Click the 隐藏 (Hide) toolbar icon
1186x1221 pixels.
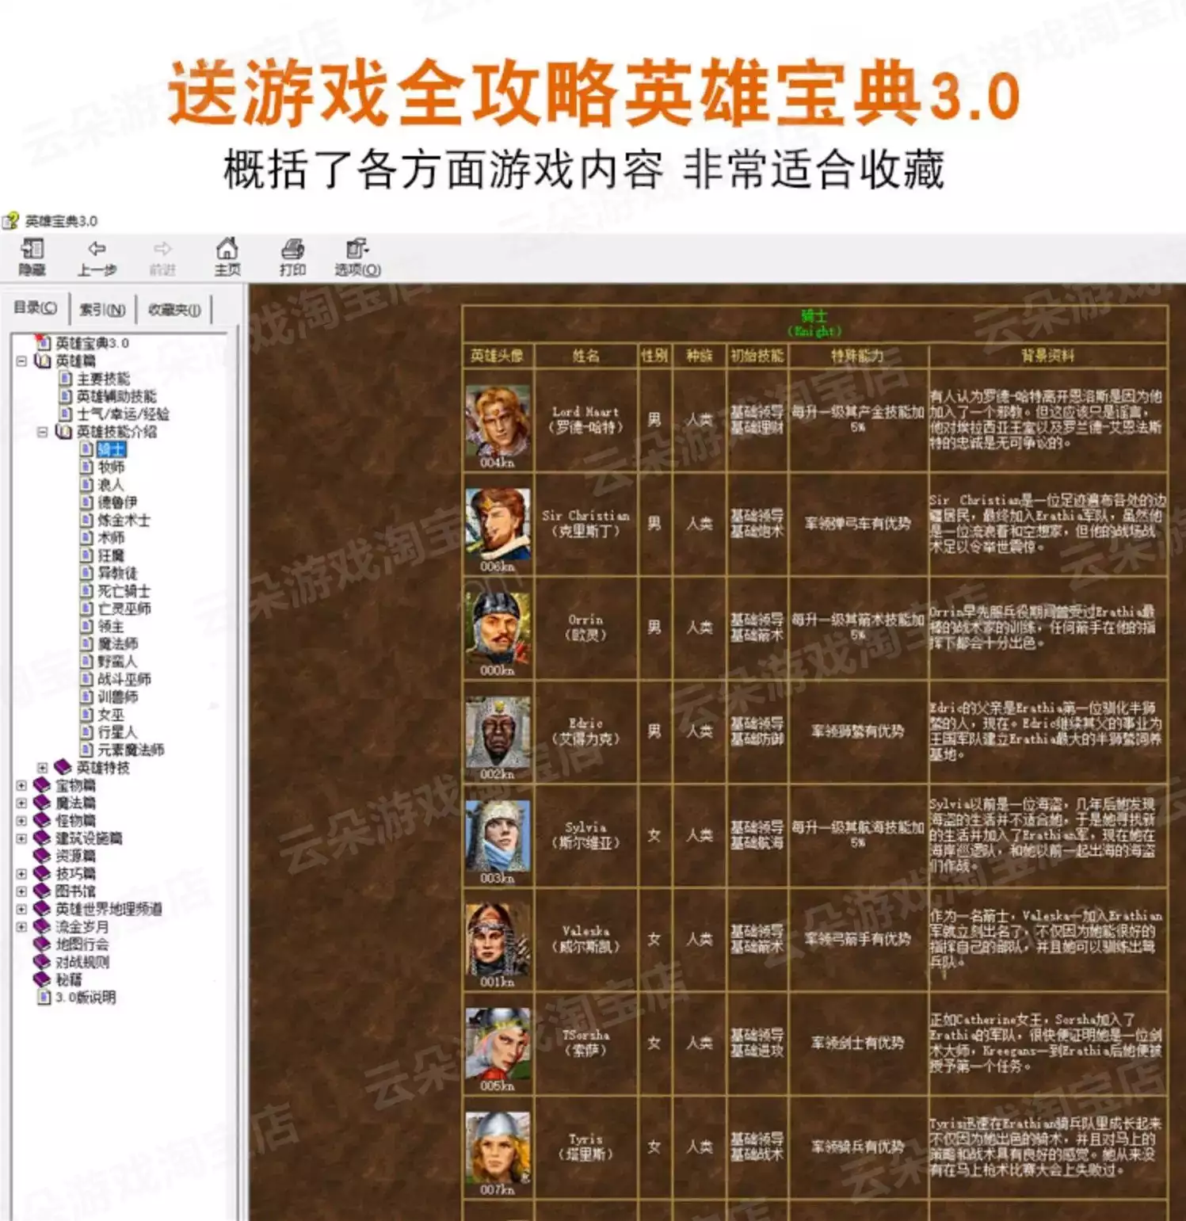[32, 258]
